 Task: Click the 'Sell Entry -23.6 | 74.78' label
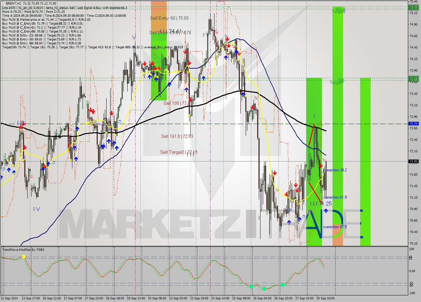tap(170, 32)
